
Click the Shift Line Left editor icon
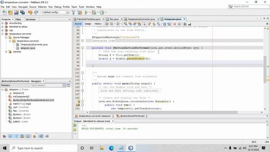coord(165,24)
